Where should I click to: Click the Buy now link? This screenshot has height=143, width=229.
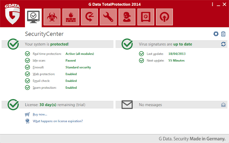pos(40,114)
